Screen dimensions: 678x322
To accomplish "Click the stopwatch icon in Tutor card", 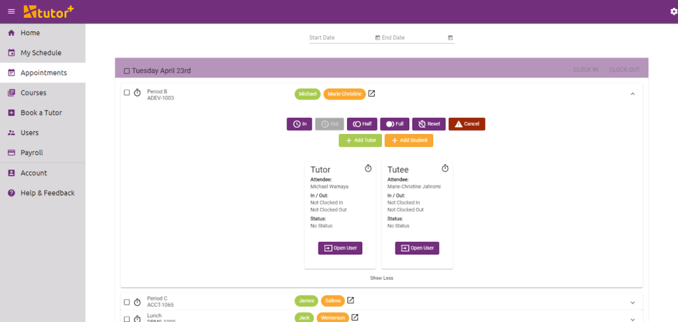I will pos(368,169).
